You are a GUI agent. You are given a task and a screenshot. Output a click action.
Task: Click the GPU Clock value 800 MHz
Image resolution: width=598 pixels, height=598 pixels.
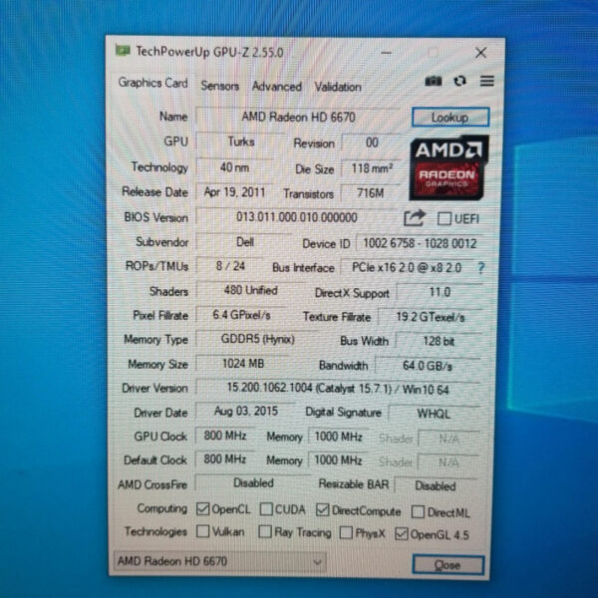(224, 436)
